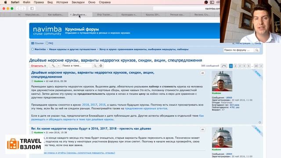This screenshot has width=281, height=158.
Task: Switch to the 'Recenze...' tab
Action: click(x=202, y=14)
